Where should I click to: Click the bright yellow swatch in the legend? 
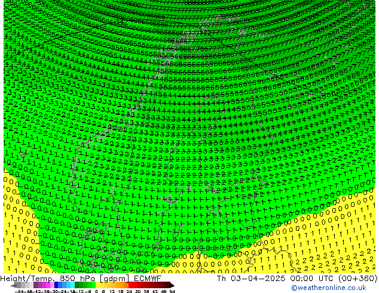97,285
